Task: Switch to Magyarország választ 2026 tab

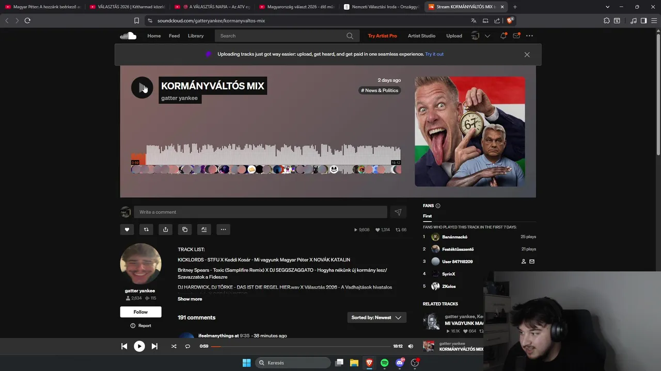Action: pos(296,7)
